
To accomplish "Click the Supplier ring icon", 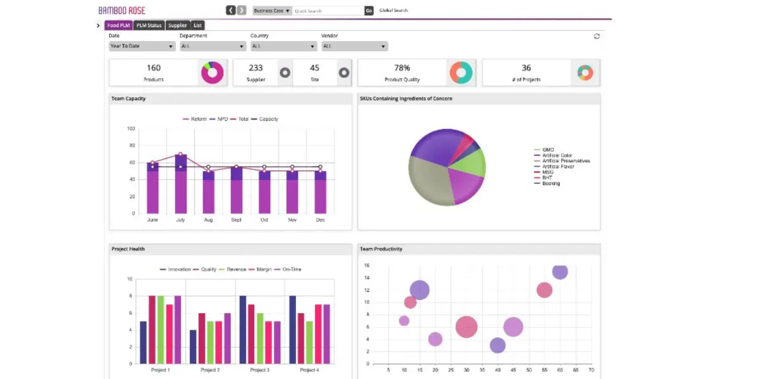I will pyautogui.click(x=285, y=73).
